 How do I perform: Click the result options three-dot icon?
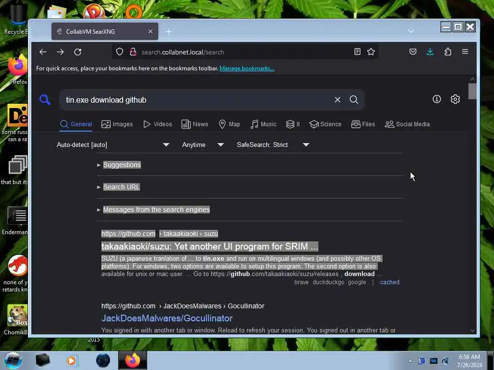[373, 282]
